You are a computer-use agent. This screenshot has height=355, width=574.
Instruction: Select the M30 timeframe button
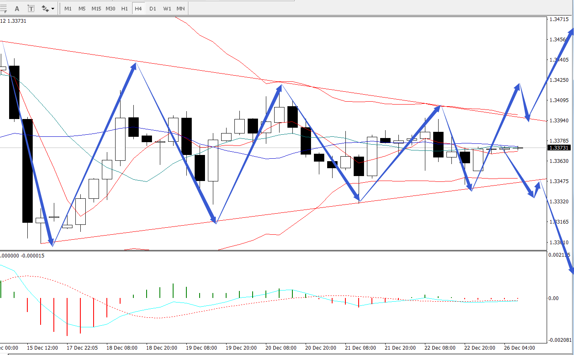coord(111,8)
